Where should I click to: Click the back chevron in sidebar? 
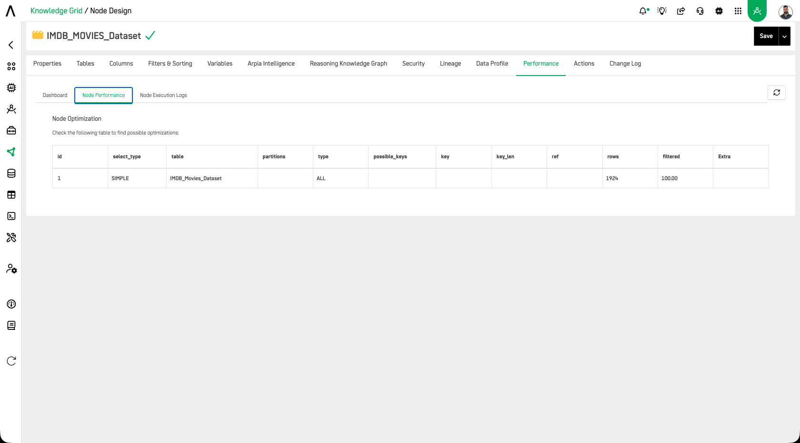(x=11, y=45)
